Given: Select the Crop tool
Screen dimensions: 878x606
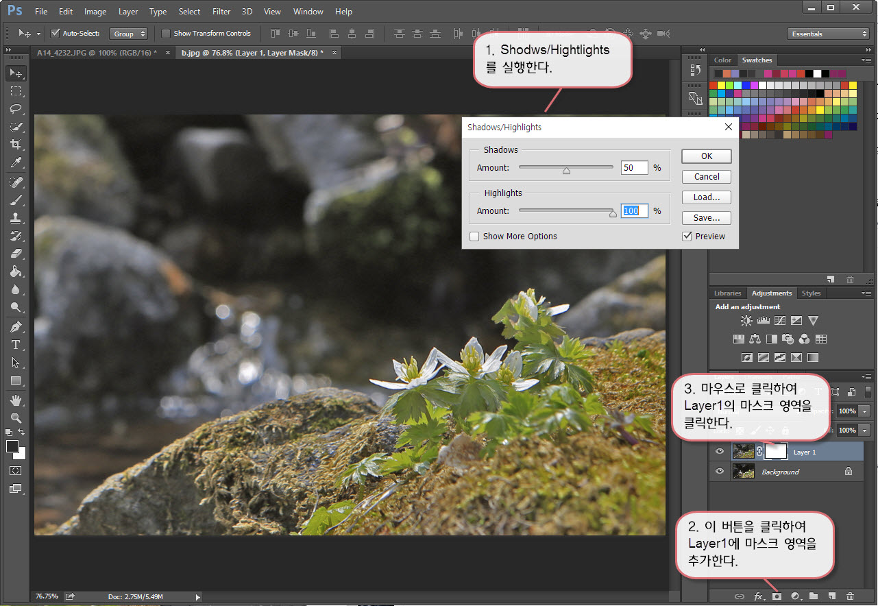Looking at the screenshot, I should [x=16, y=145].
